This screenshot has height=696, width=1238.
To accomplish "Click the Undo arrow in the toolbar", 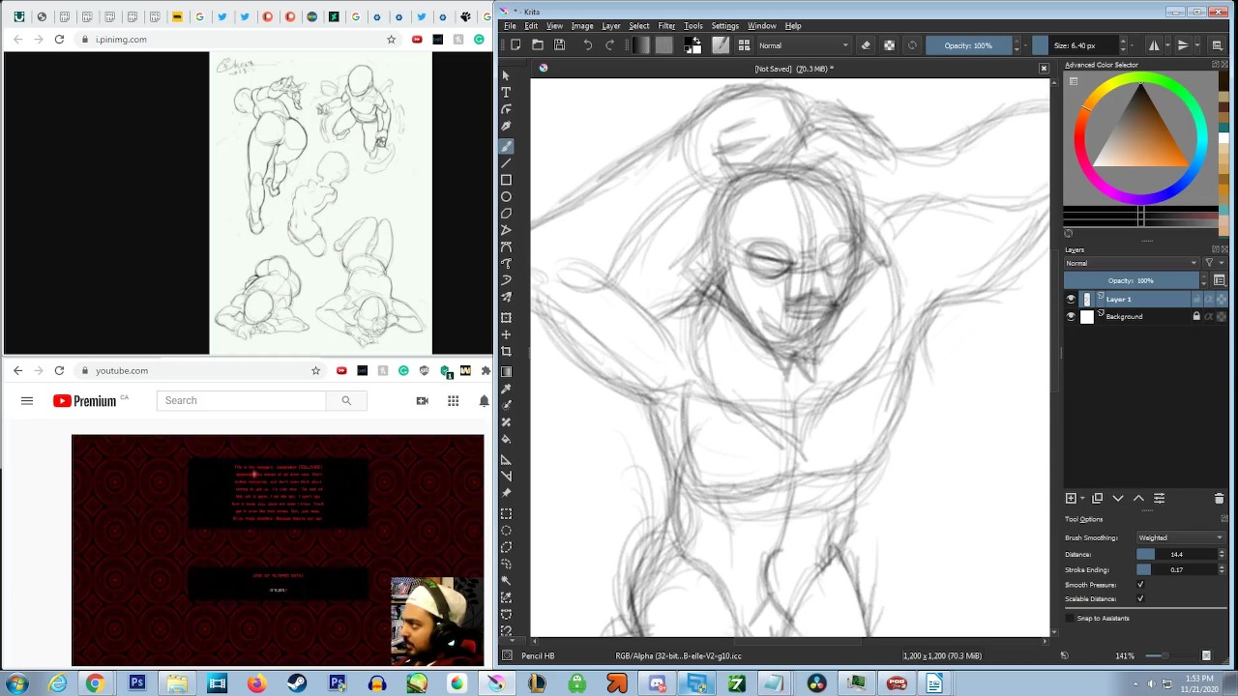I will click(x=587, y=45).
